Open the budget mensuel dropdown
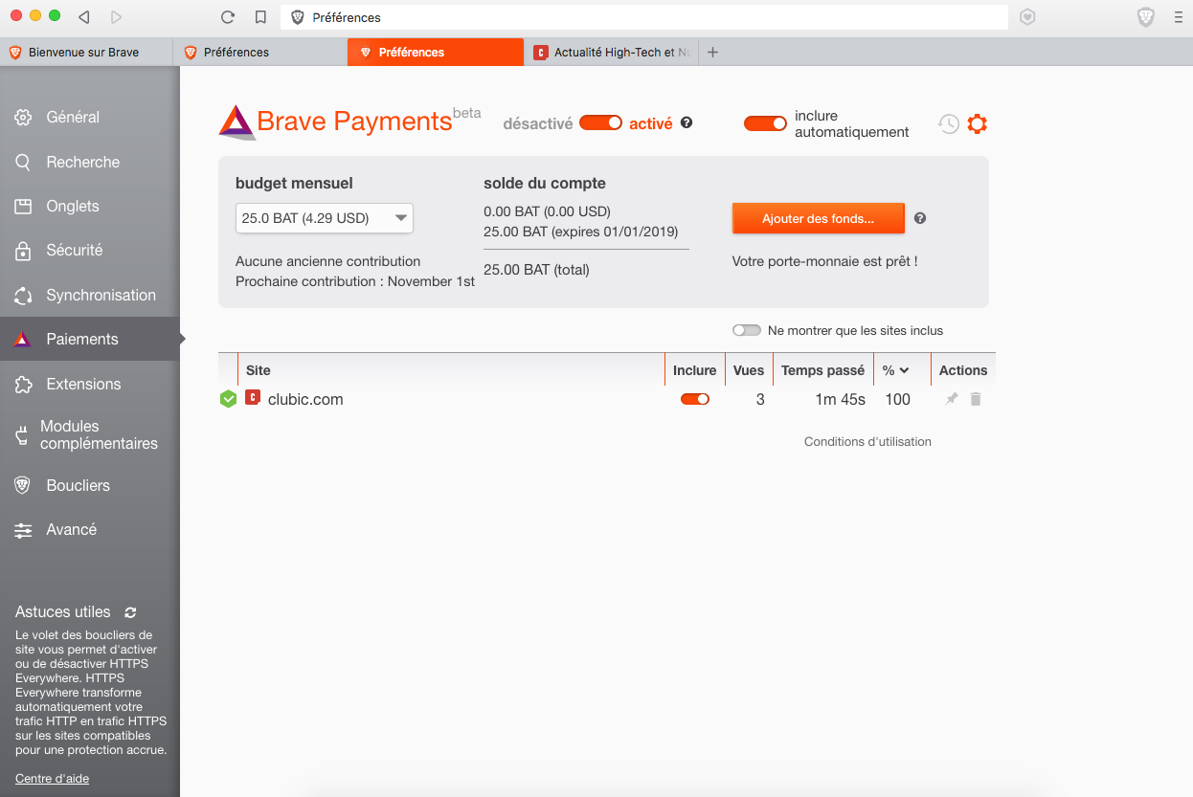Screen dimensions: 1193x797 click(325, 218)
